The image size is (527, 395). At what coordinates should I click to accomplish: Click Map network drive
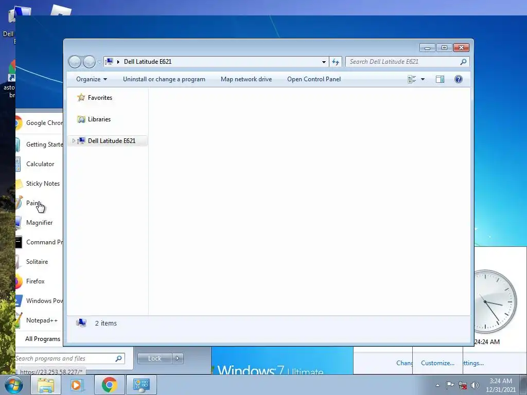click(x=247, y=79)
